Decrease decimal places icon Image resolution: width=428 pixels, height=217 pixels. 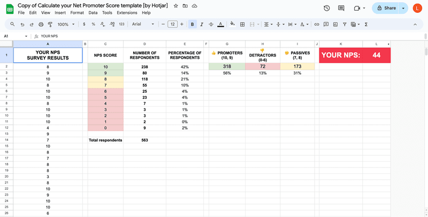pyautogui.click(x=103, y=24)
